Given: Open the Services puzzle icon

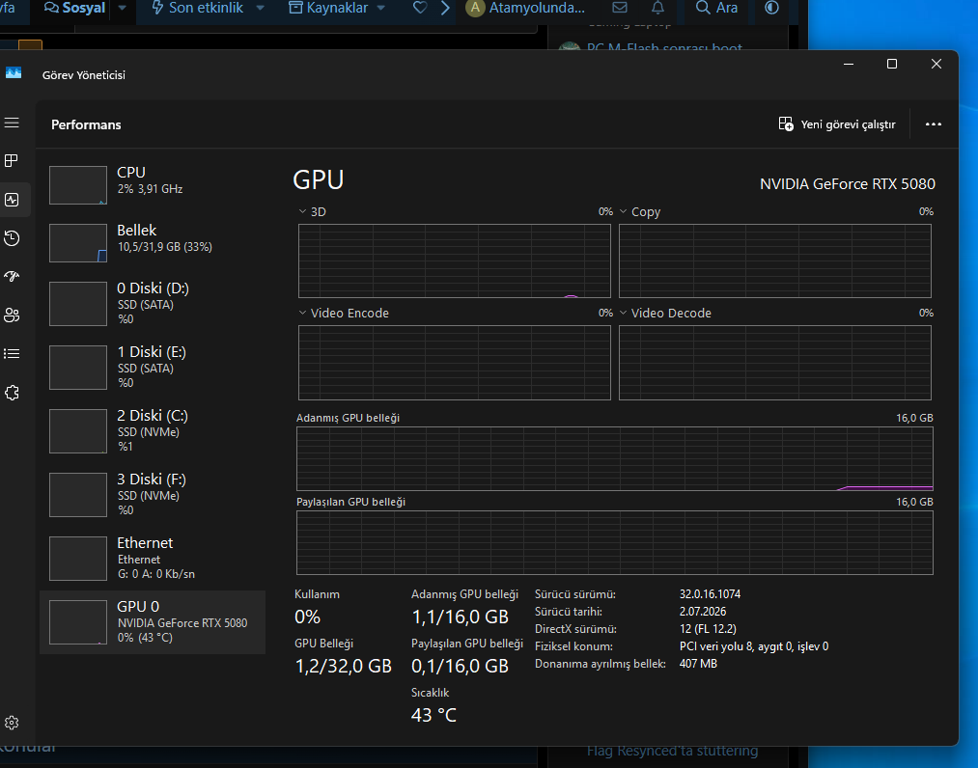Looking at the screenshot, I should coord(12,393).
